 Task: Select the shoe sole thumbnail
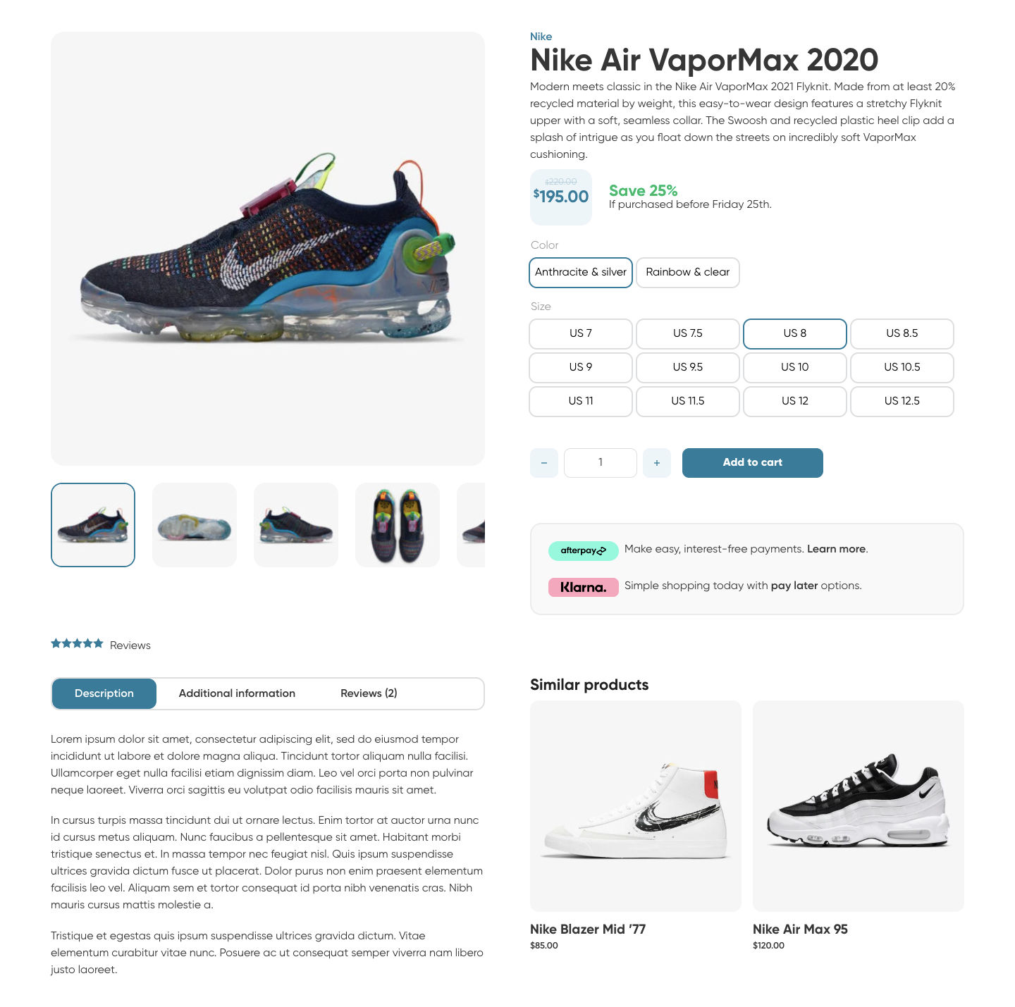tap(195, 525)
